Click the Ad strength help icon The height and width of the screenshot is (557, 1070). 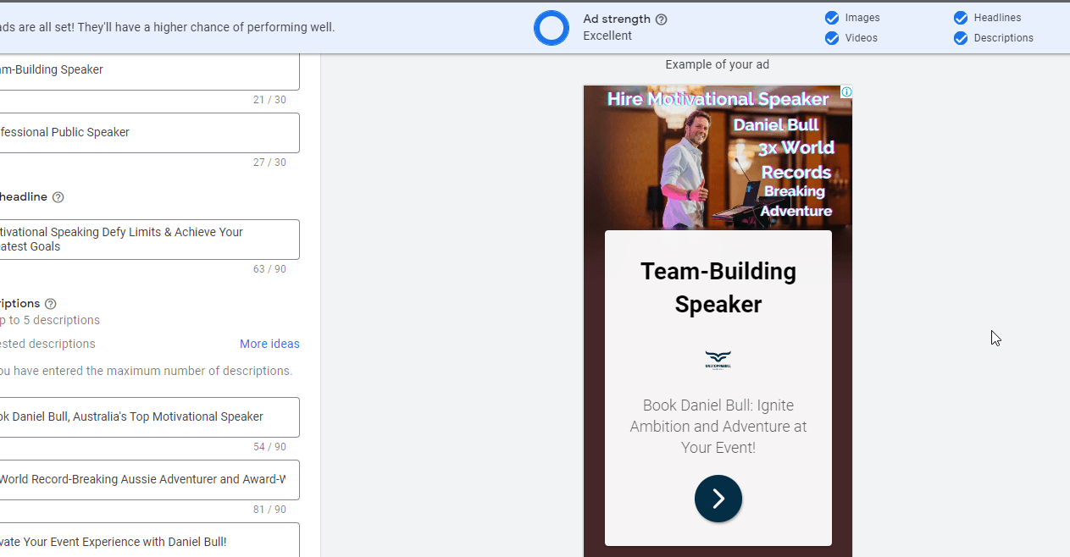point(662,19)
